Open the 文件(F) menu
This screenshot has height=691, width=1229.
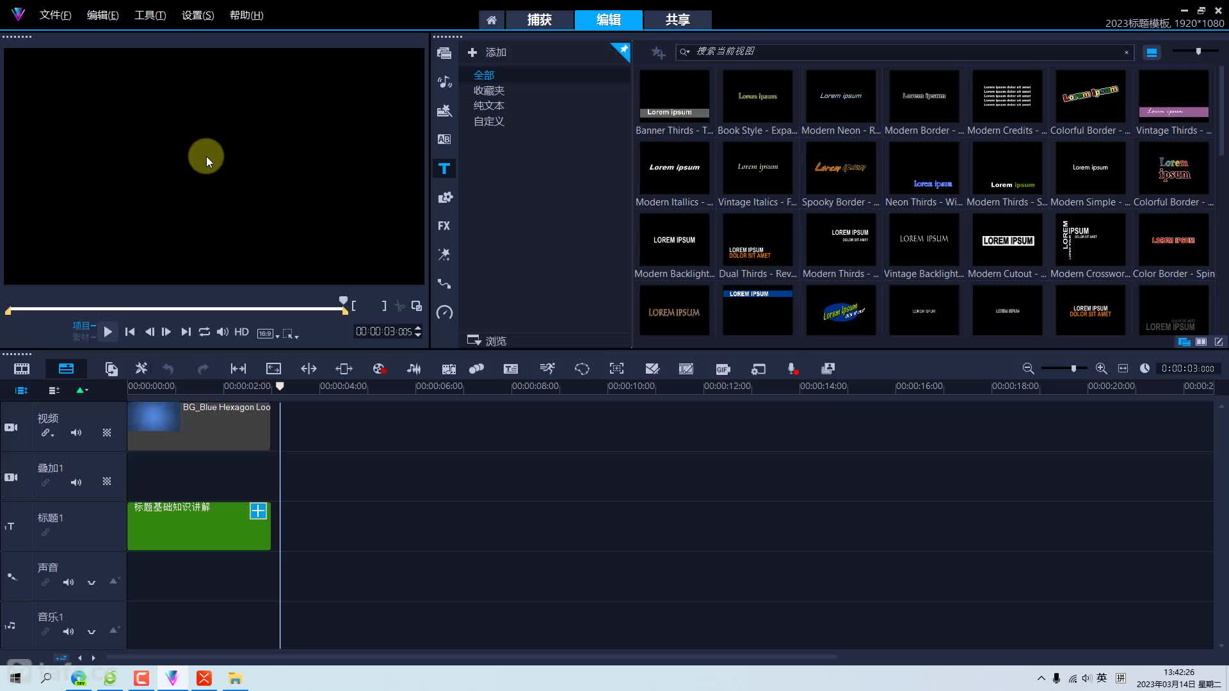click(55, 15)
